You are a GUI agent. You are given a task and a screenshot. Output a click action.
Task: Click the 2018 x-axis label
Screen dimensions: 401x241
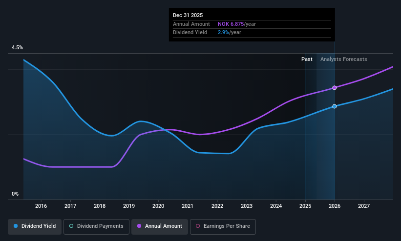[100, 206]
